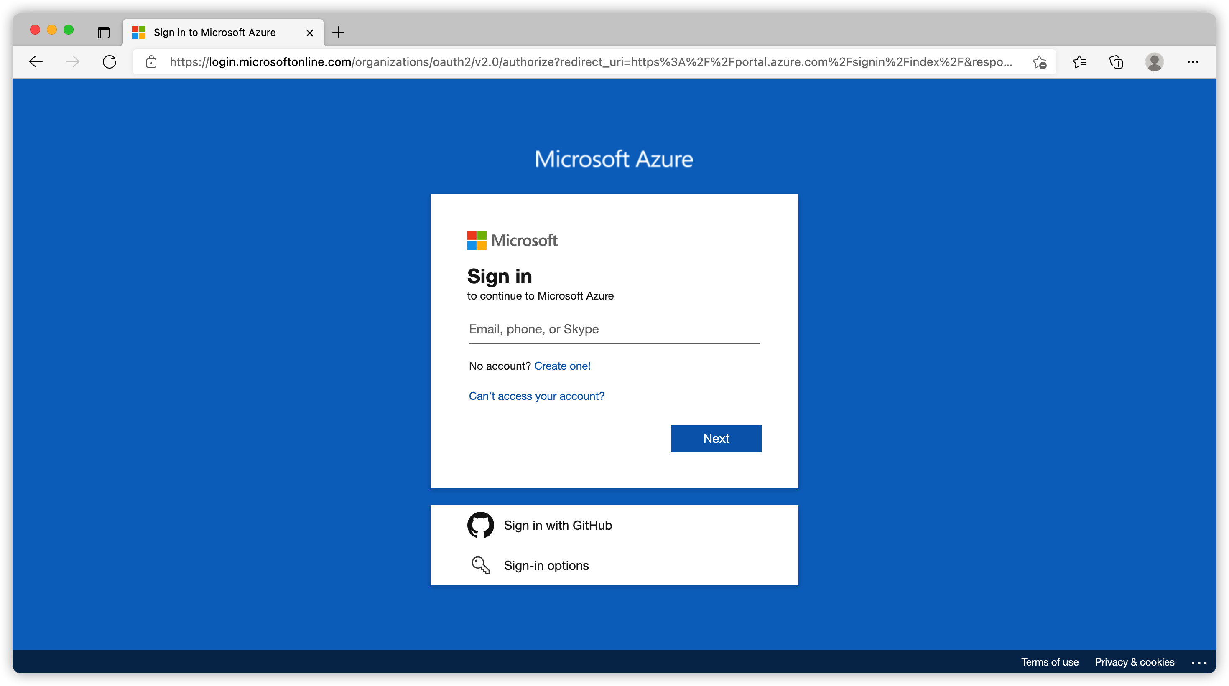The image size is (1229, 686).
Task: Reload the page with refresh icon
Action: pos(109,61)
